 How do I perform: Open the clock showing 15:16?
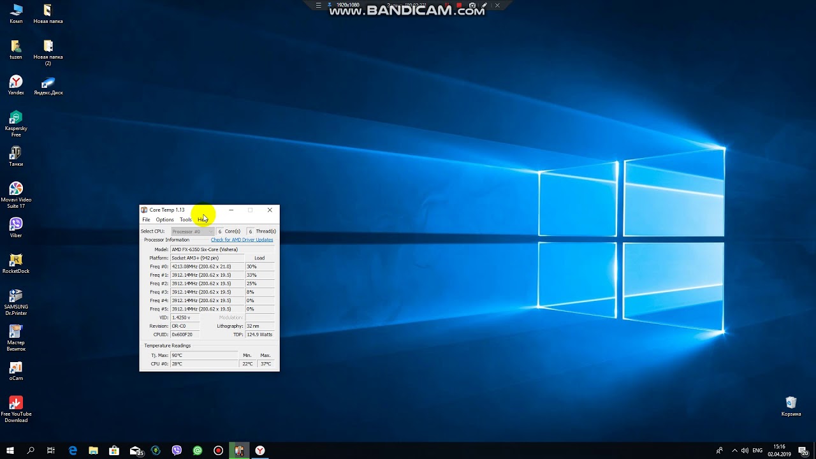point(779,451)
